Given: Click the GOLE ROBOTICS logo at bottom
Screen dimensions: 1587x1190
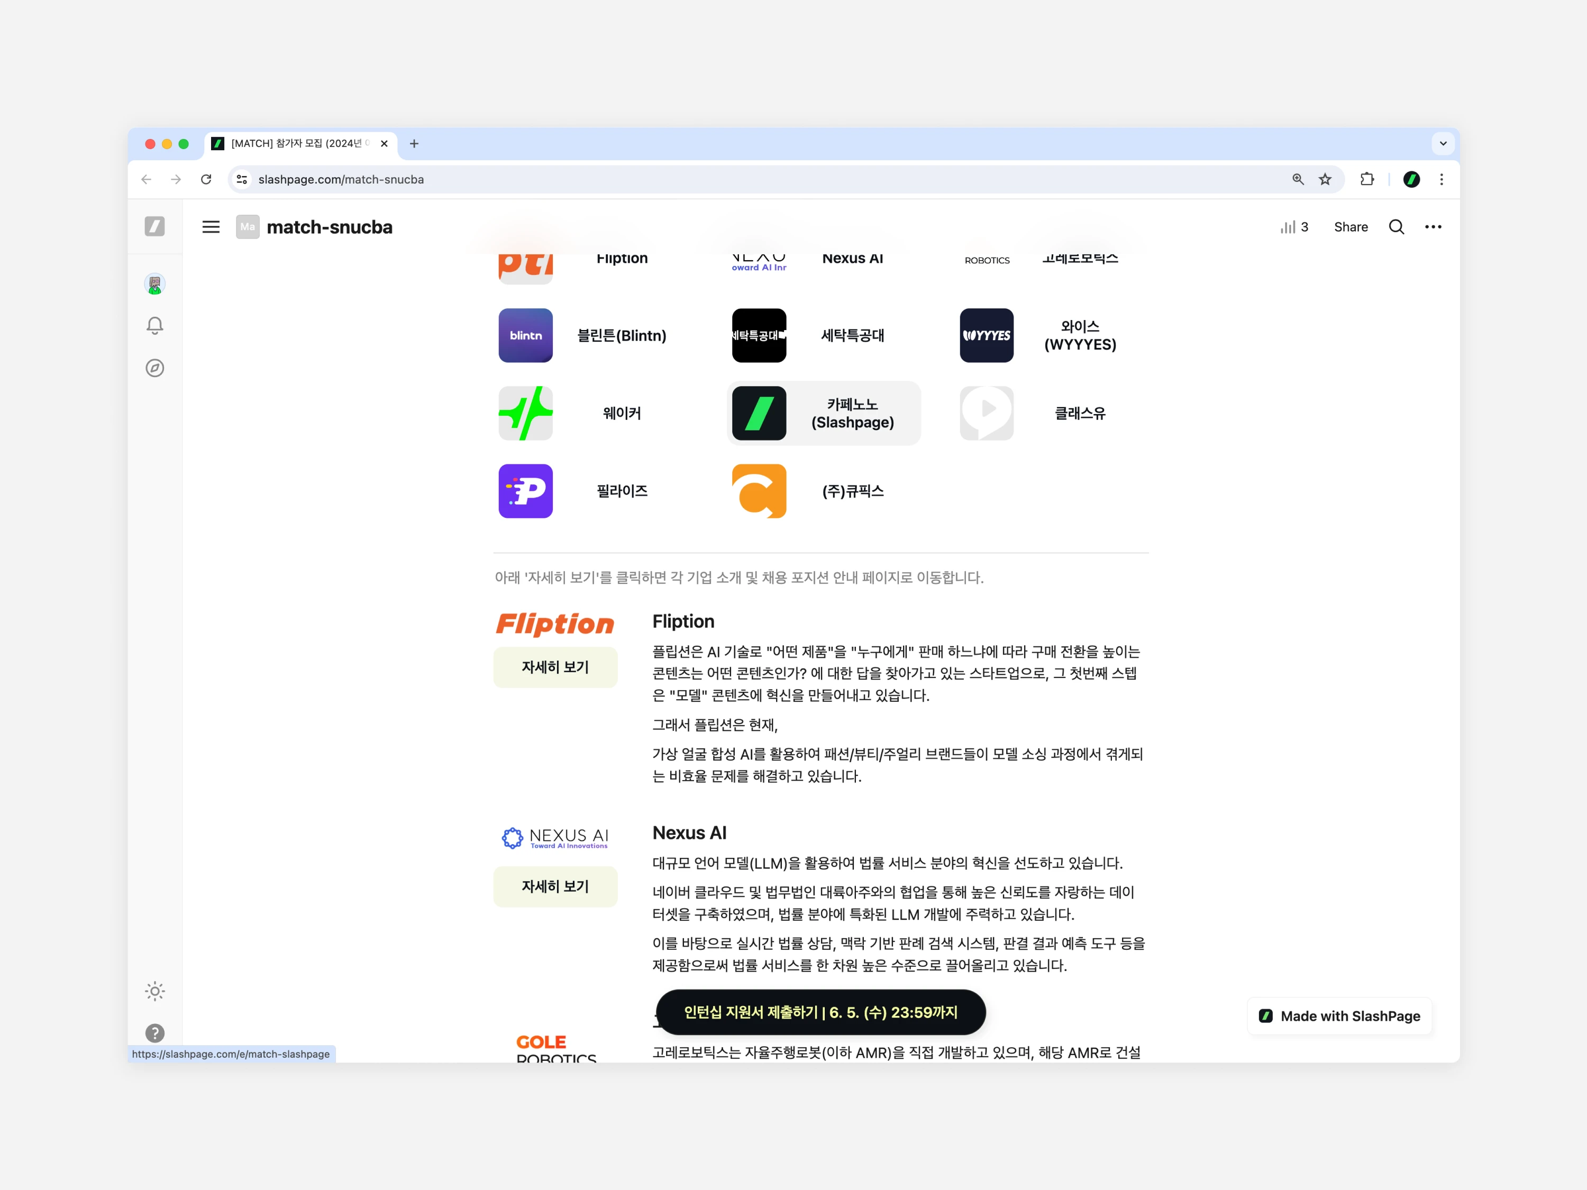Looking at the screenshot, I should 556,1048.
